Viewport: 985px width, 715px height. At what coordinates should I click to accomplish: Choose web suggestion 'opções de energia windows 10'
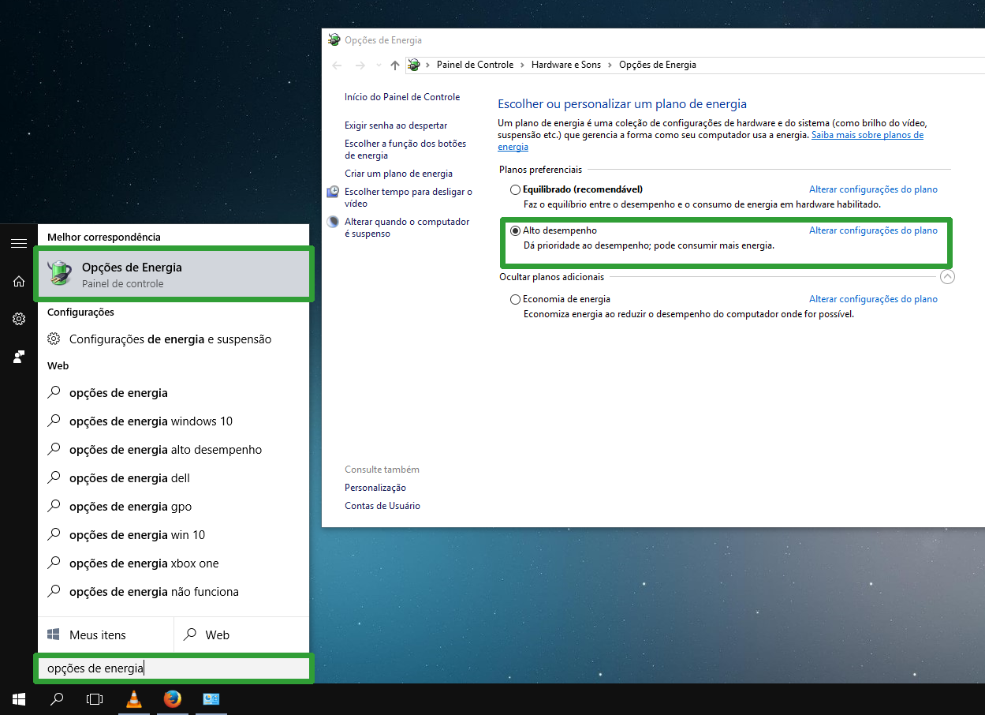tap(173, 421)
